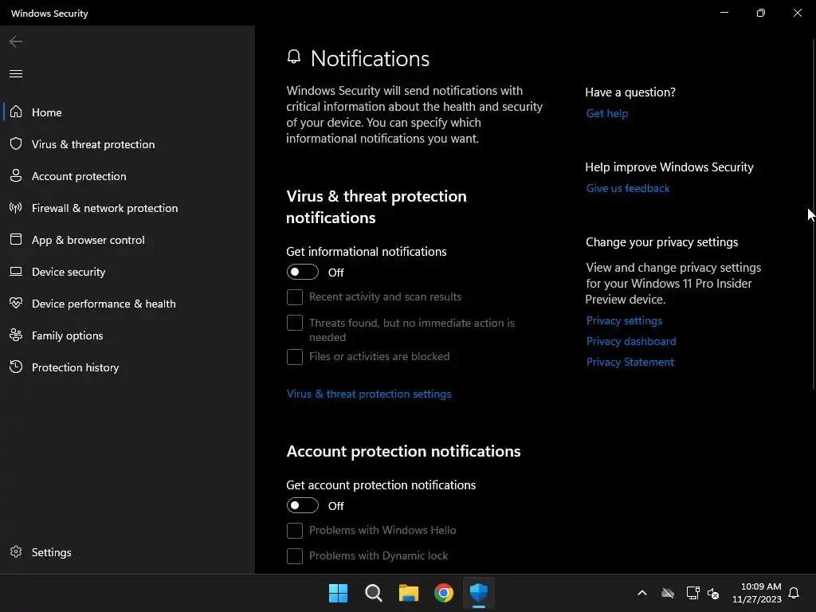Click the Home house icon
Screen dimensions: 816x612
pyautogui.click(x=16, y=112)
